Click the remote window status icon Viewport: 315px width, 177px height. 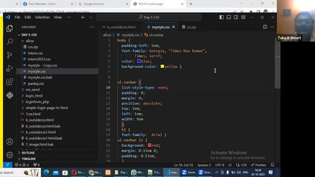(x=8, y=165)
